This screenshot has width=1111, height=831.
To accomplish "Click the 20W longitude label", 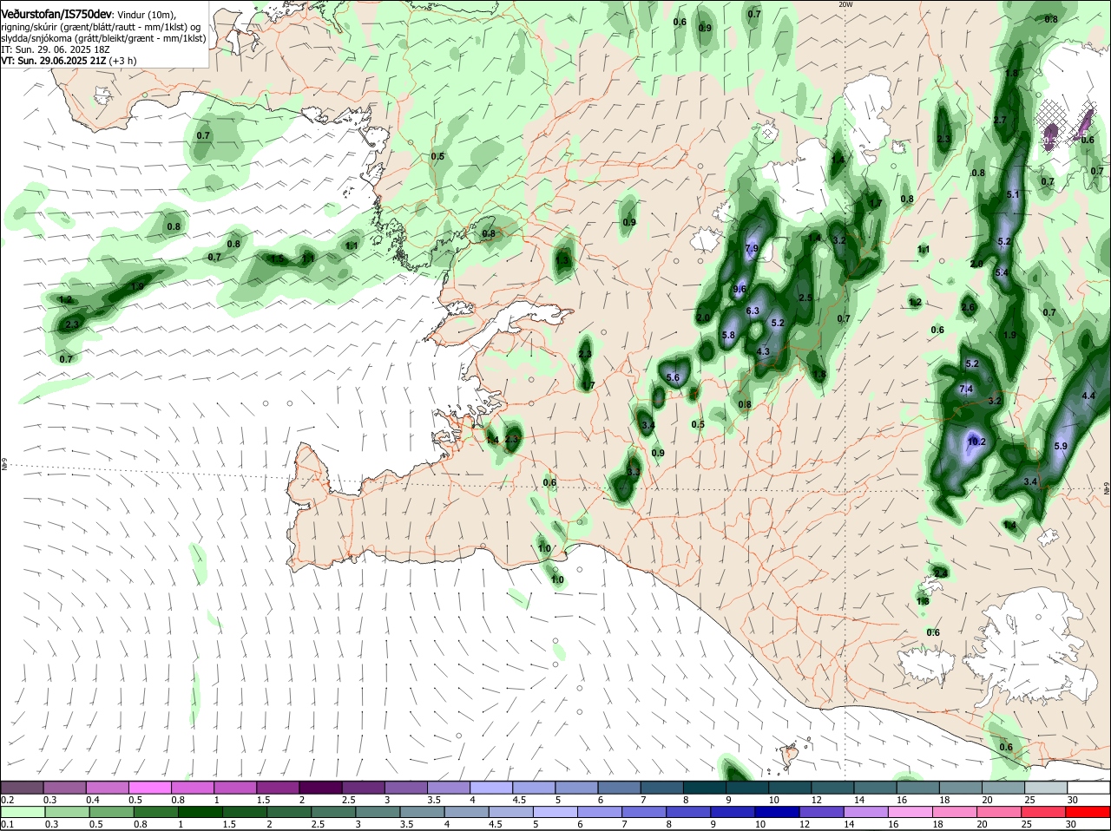I will [x=846, y=4].
